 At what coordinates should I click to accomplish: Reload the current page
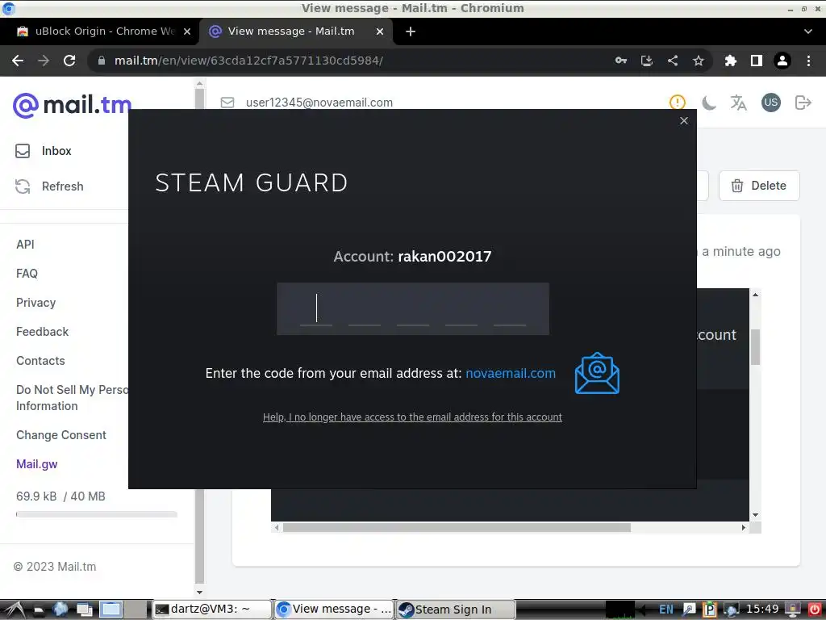click(69, 61)
